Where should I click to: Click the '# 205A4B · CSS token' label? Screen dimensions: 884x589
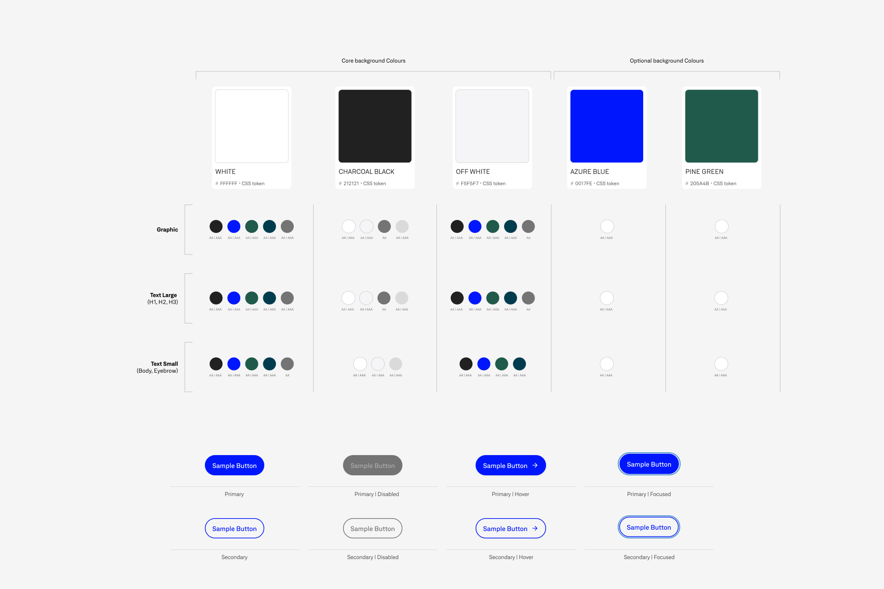pos(711,184)
